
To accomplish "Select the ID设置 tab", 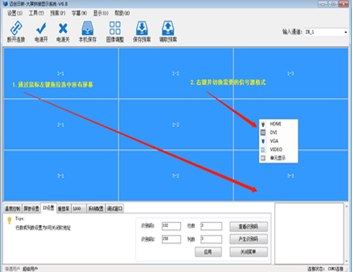I will click(x=49, y=208).
